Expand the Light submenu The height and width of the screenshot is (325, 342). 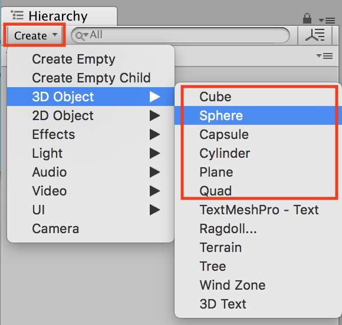[x=91, y=153]
